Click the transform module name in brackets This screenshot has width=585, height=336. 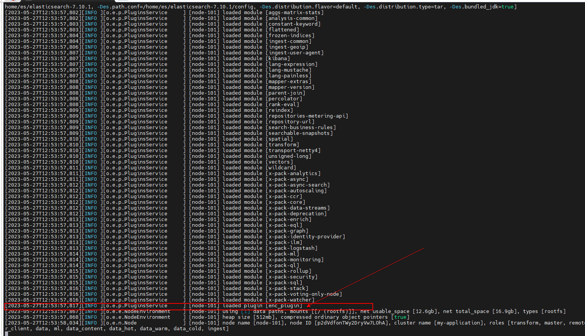282,145
